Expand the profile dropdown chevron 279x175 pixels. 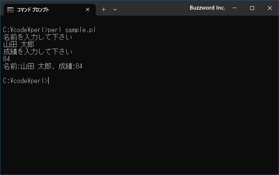(115, 10)
